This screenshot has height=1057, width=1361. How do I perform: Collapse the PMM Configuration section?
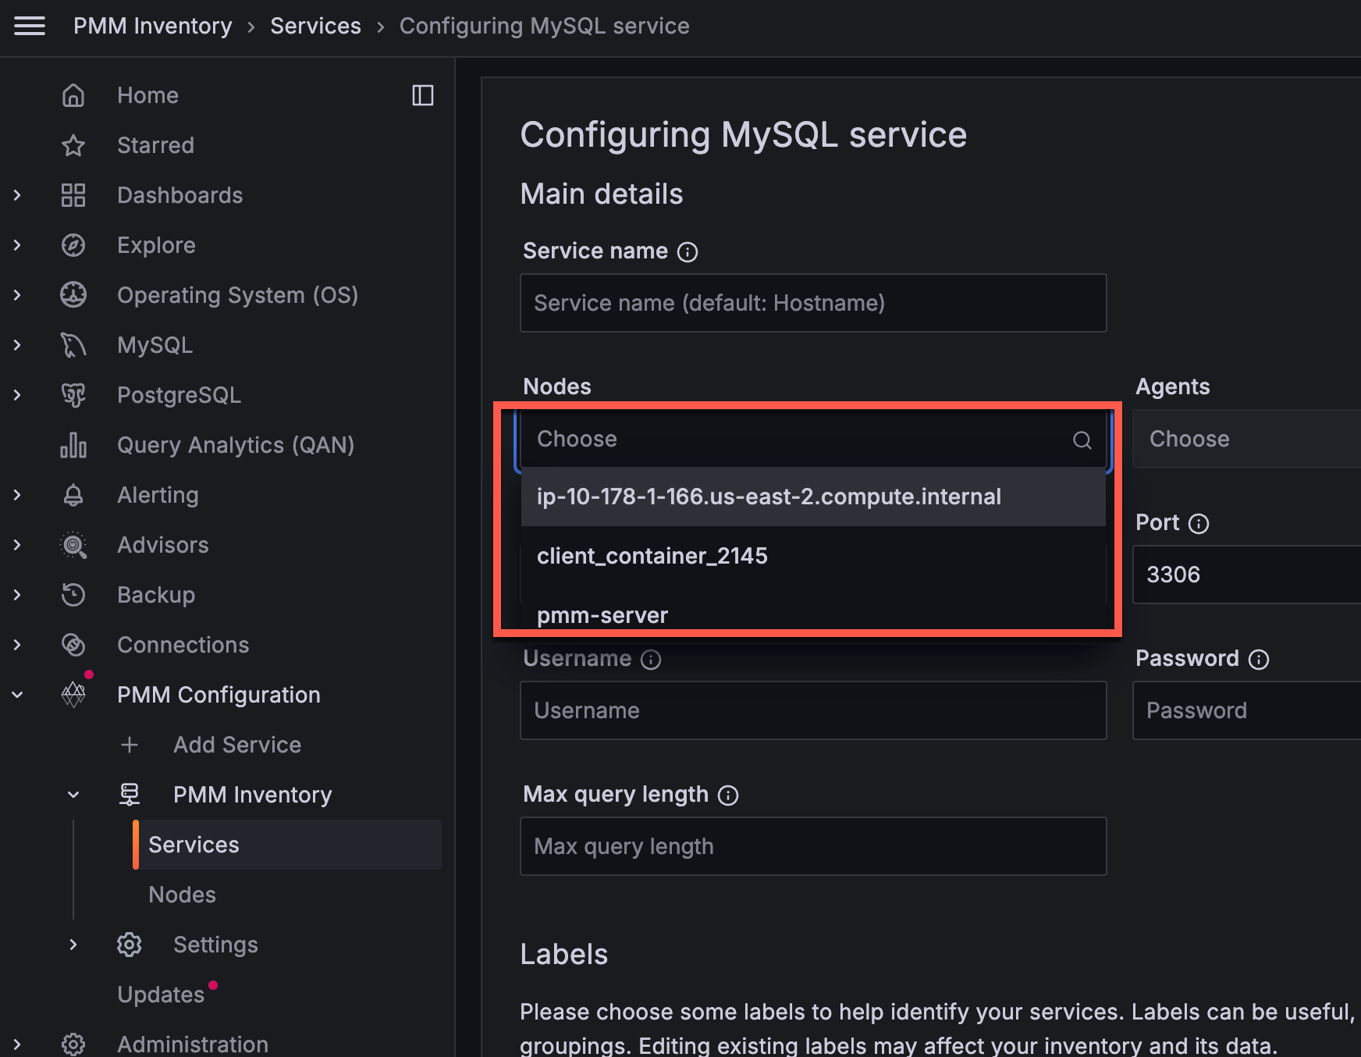pos(17,695)
